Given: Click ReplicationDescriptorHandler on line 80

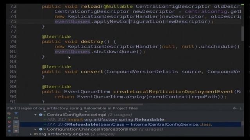Looking at the screenshot, I should point(113,47).
